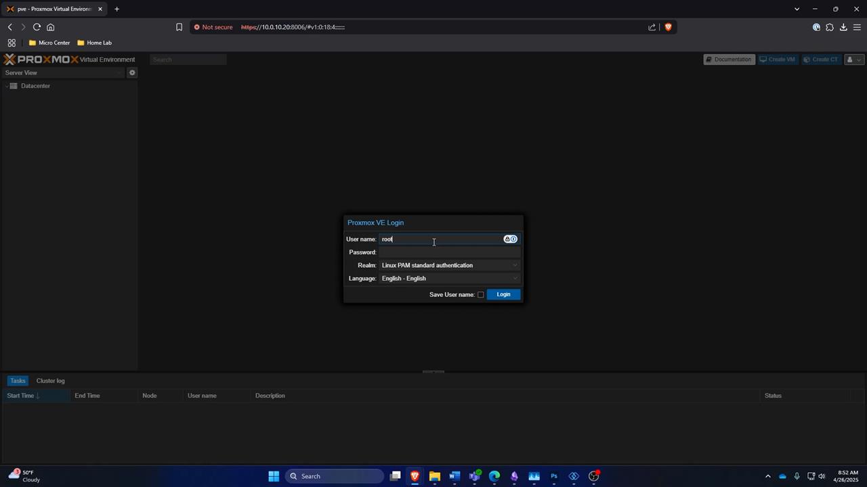The image size is (867, 487).
Task: Launch Photoshop from the taskbar
Action: [x=554, y=476]
